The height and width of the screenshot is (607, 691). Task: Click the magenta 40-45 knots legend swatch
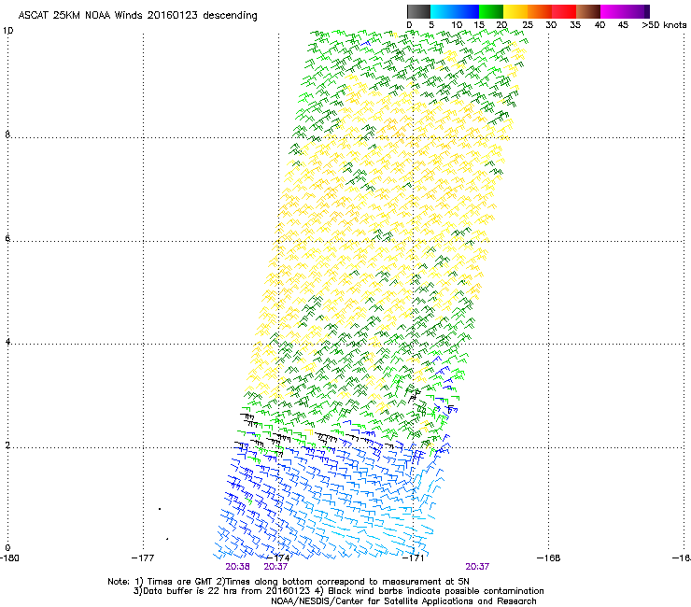point(613,11)
